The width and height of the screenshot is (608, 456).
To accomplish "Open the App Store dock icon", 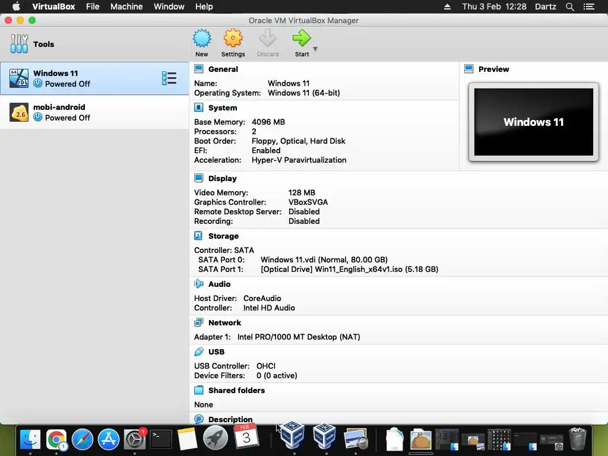I will (x=108, y=439).
